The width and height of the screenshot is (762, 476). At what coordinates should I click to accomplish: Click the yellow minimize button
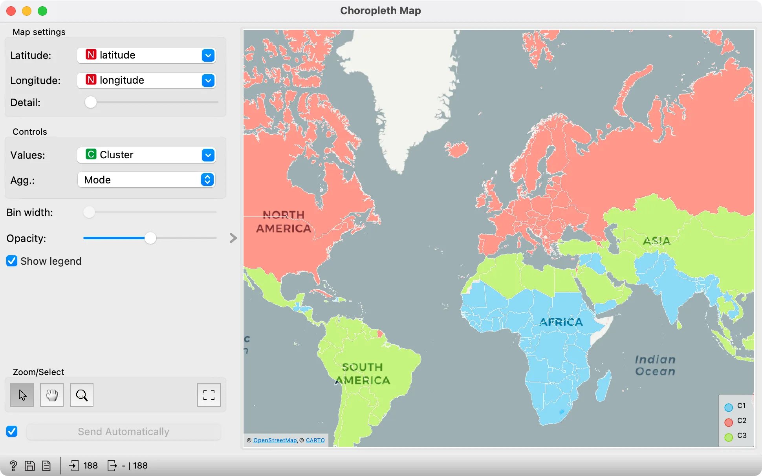coord(27,11)
